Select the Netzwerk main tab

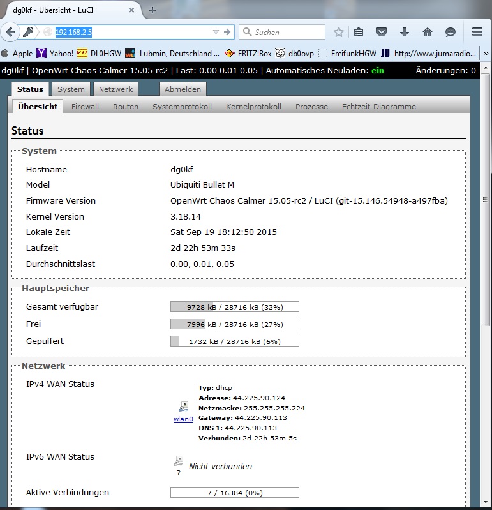tap(116, 89)
